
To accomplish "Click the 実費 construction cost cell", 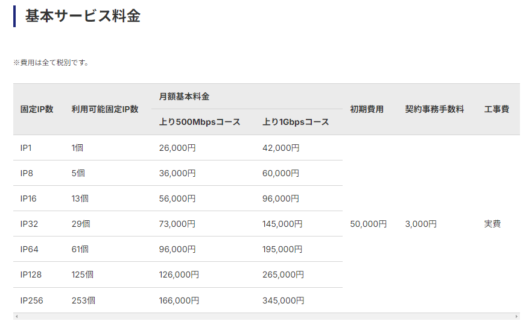I will point(492,224).
